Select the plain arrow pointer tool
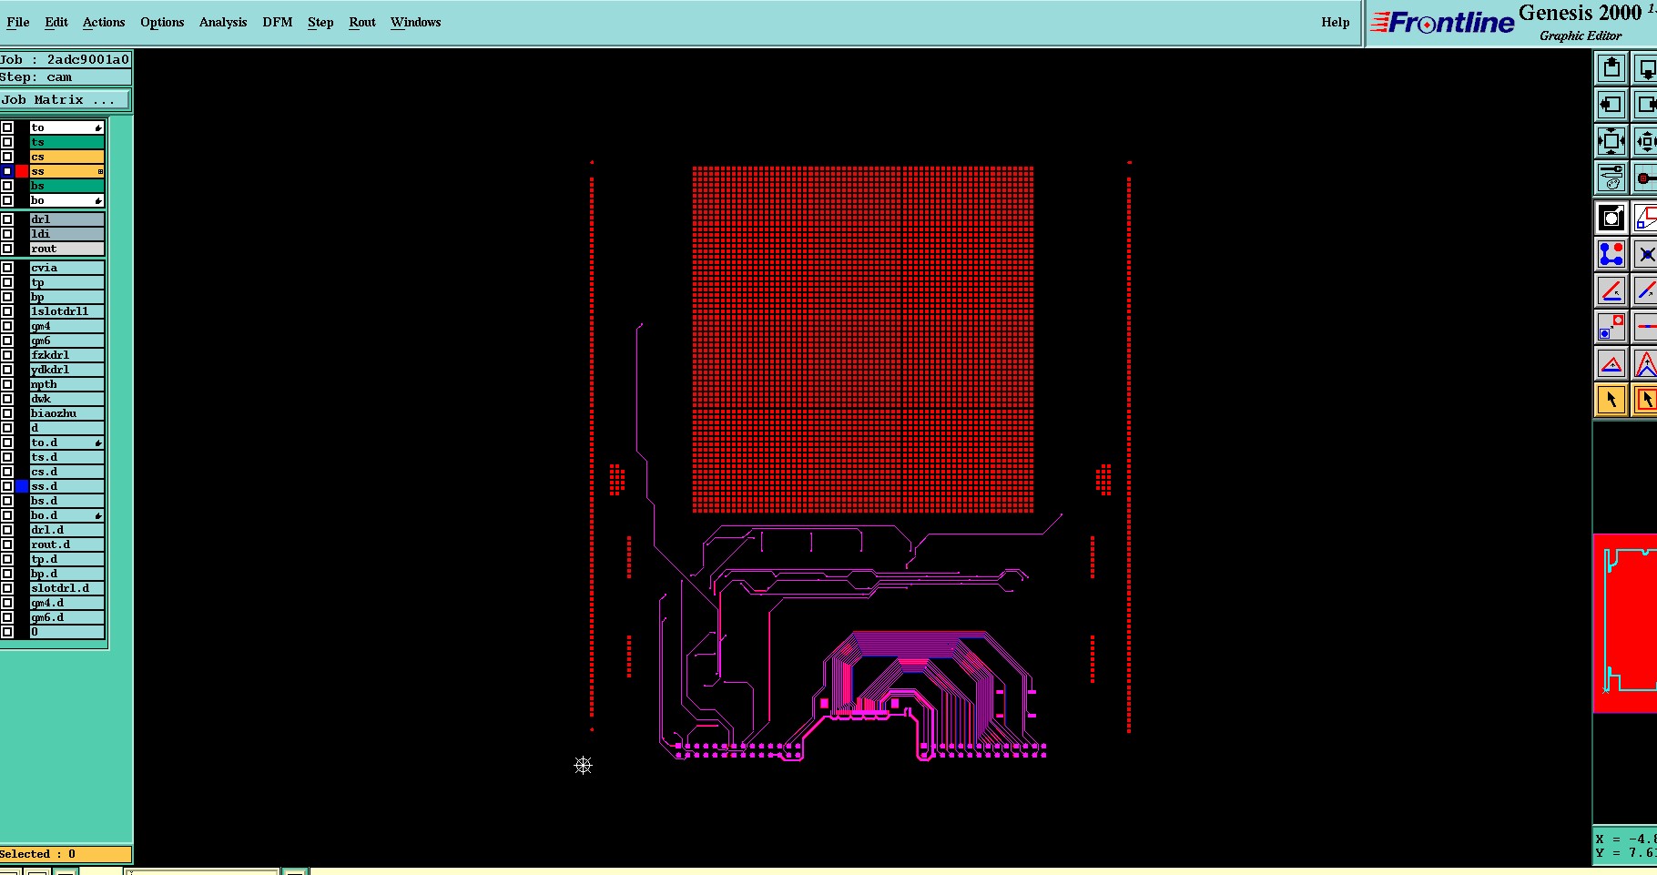The width and height of the screenshot is (1657, 875). [x=1611, y=400]
